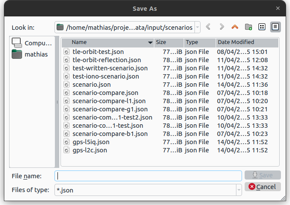Select scenario.json in the file list

[x=91, y=85]
